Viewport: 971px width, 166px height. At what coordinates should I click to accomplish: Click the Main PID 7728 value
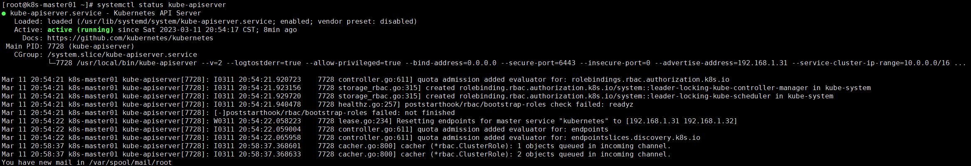click(56, 46)
